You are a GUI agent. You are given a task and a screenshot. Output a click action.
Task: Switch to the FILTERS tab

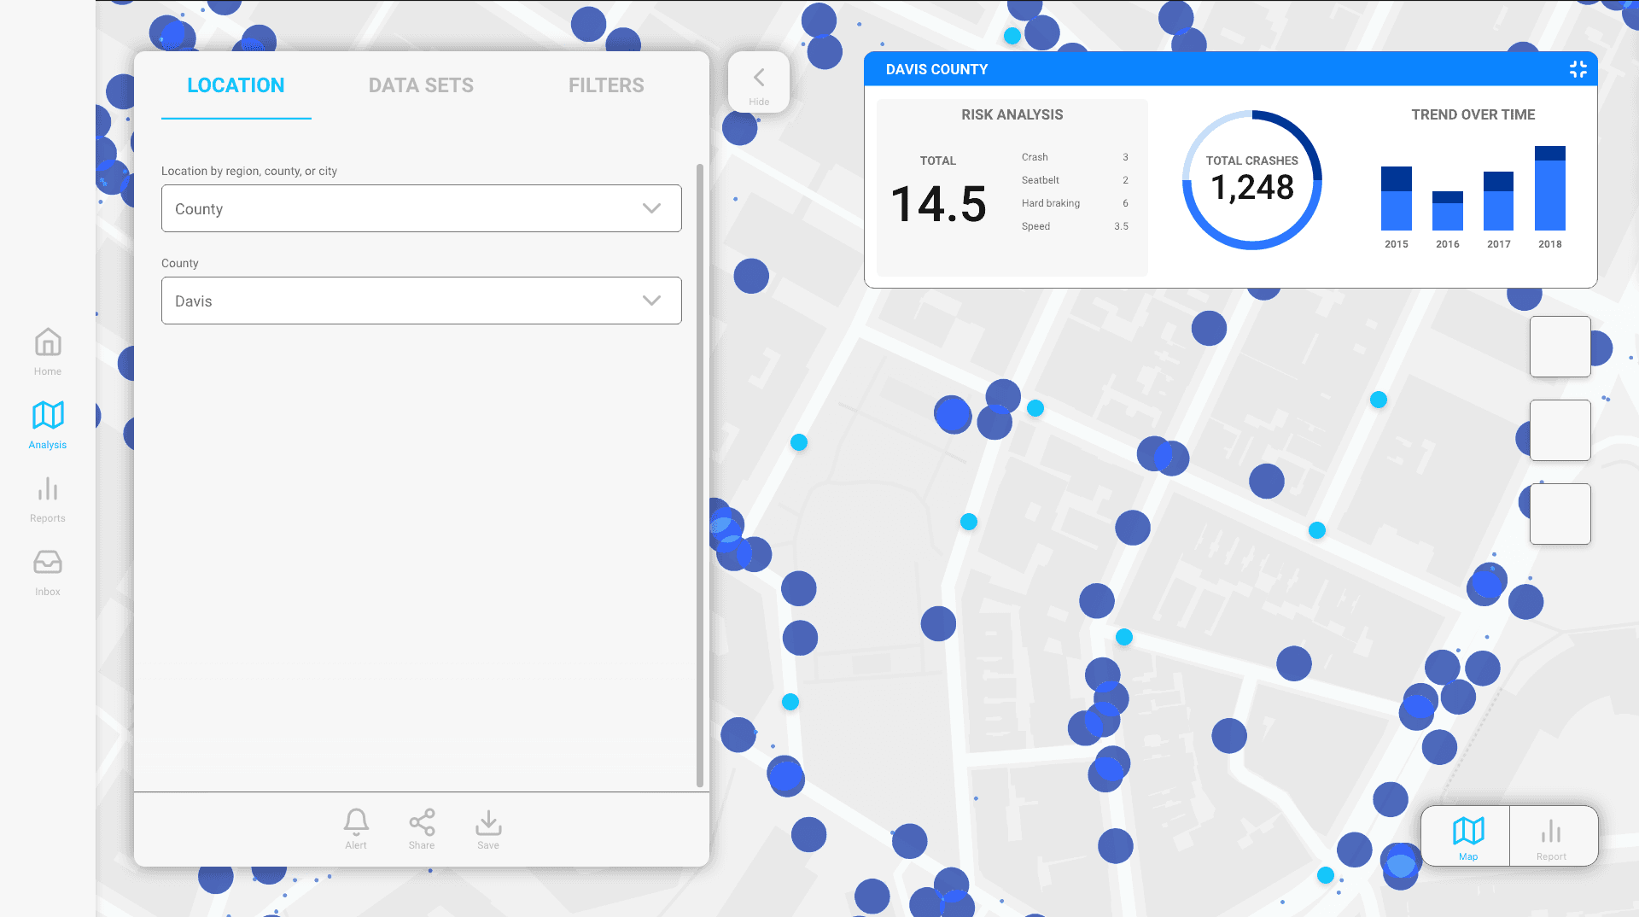tap(606, 85)
